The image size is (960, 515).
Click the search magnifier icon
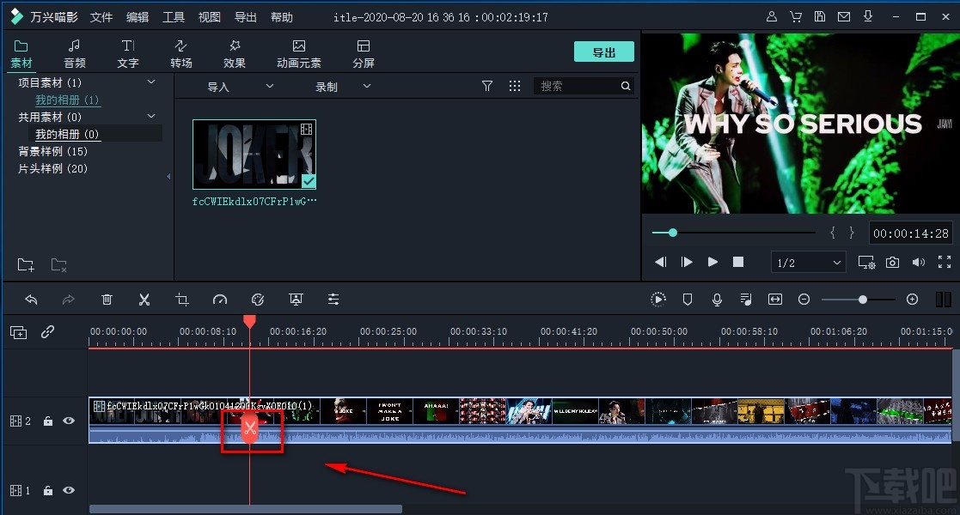pyautogui.click(x=626, y=86)
